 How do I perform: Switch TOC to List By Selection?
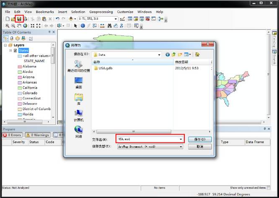(23, 38)
